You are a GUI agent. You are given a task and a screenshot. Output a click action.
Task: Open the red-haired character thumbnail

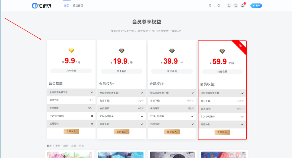point(224,155)
